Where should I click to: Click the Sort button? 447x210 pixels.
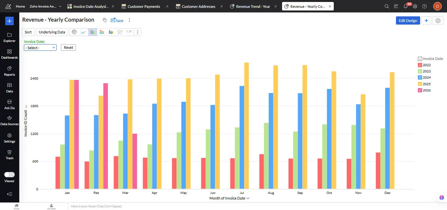[28, 32]
